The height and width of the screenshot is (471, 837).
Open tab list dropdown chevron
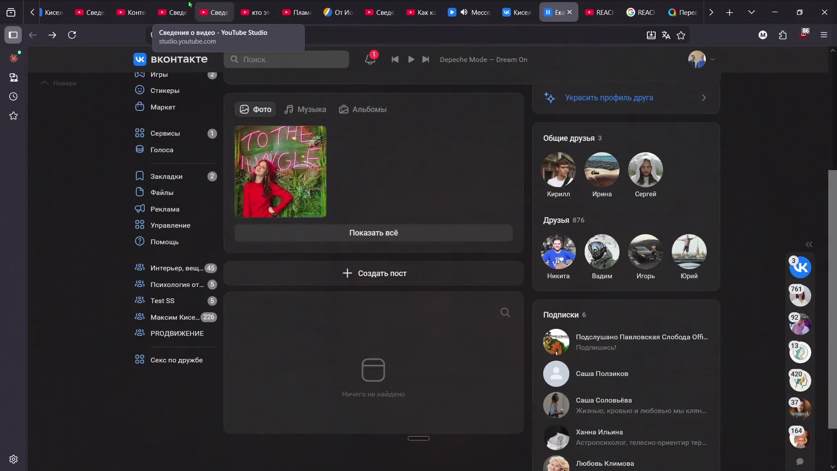751,12
